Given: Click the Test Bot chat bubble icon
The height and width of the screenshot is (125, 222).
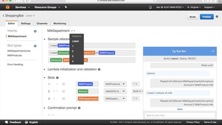Looking at the screenshot, I should [174, 51].
